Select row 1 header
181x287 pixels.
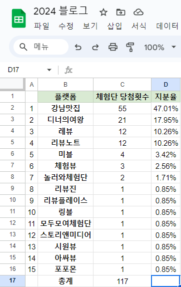point(12,97)
